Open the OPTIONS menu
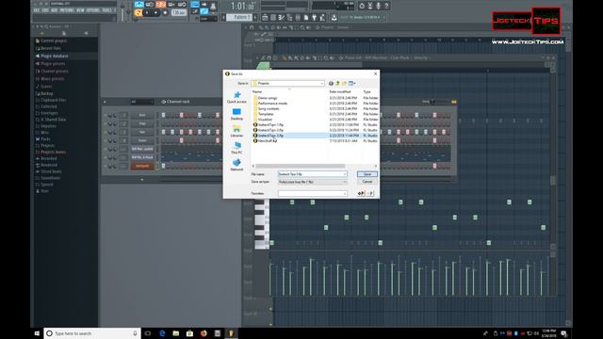The width and height of the screenshot is (603, 339). [x=92, y=10]
